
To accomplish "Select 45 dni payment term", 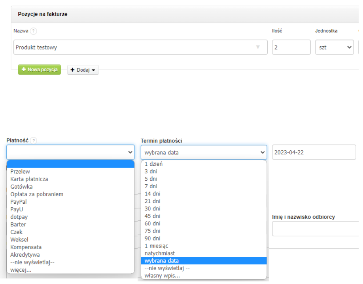I will [x=204, y=216].
